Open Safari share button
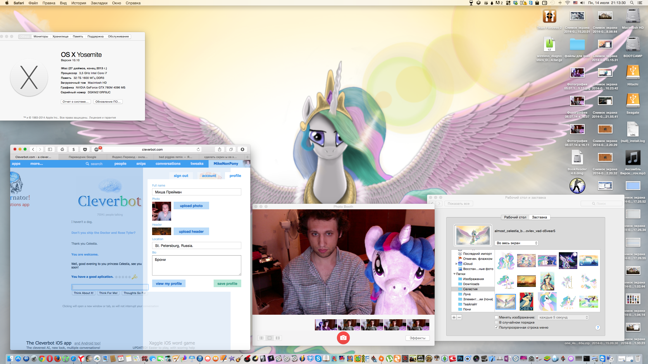Image resolution: width=648 pixels, height=364 pixels. pos(219,149)
